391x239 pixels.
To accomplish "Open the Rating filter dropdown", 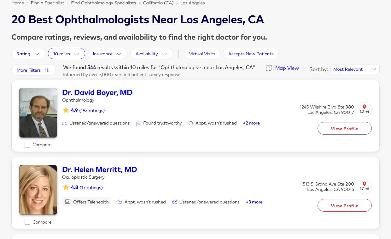I will (28, 54).
